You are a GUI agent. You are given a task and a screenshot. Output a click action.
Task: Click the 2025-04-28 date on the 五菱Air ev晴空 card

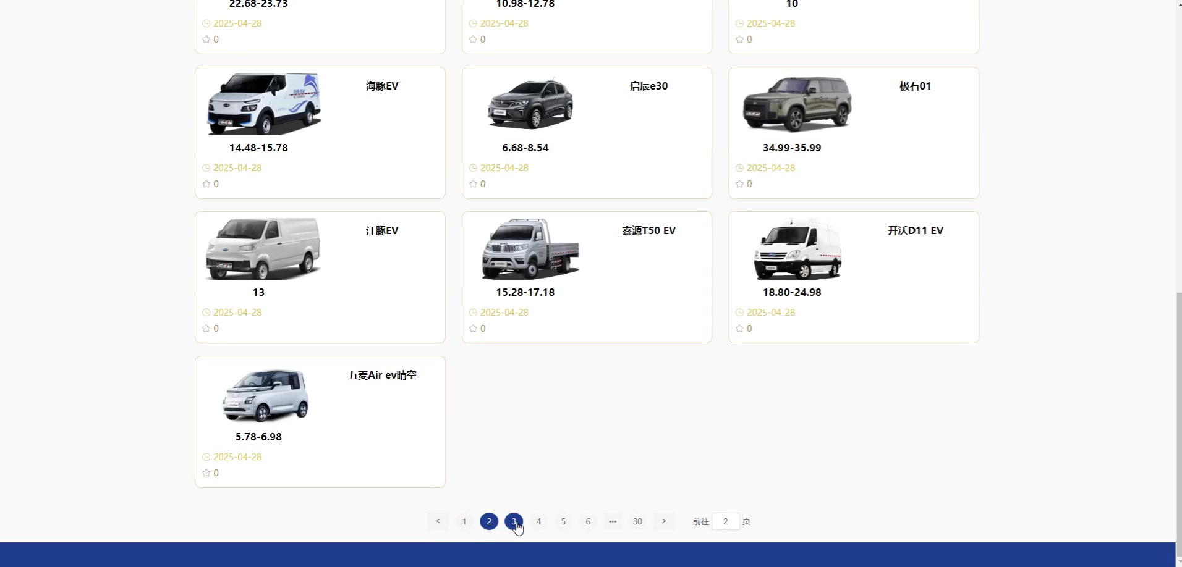(237, 457)
